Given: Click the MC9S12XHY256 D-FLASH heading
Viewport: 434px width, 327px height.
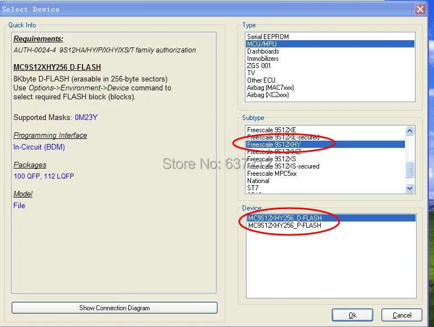Looking at the screenshot, I should [57, 67].
